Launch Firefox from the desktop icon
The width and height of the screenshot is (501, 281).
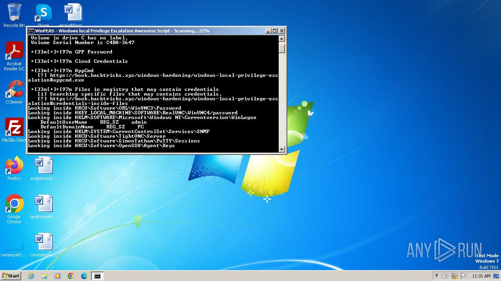pos(14,168)
